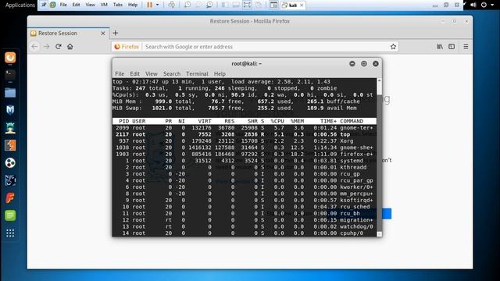Click the VMware console view icon
Image resolution: width=500 pixels, height=281 pixels.
pyautogui.click(x=273, y=5)
